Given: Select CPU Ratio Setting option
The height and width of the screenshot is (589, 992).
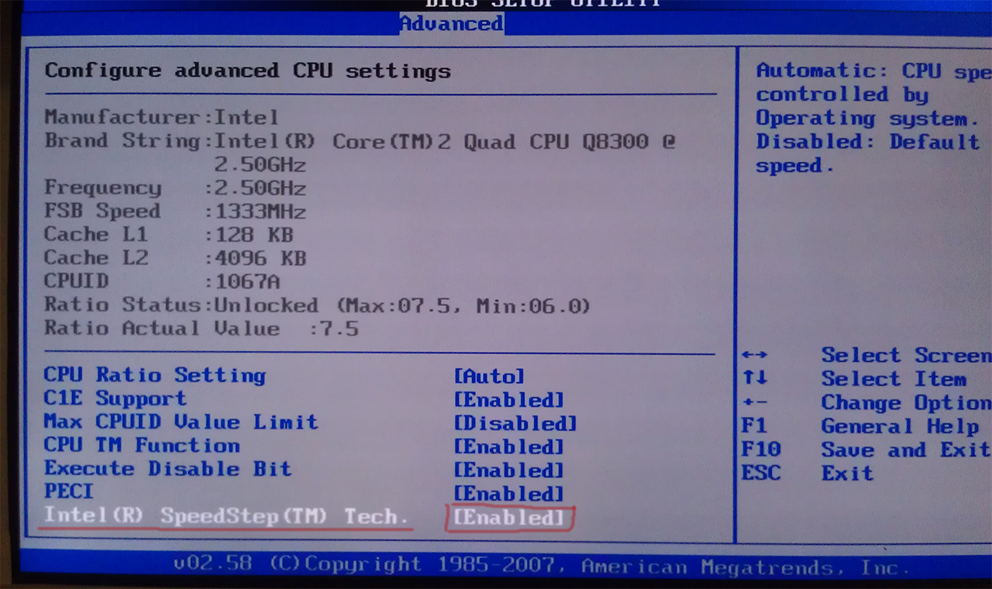Looking at the screenshot, I should click(x=155, y=375).
